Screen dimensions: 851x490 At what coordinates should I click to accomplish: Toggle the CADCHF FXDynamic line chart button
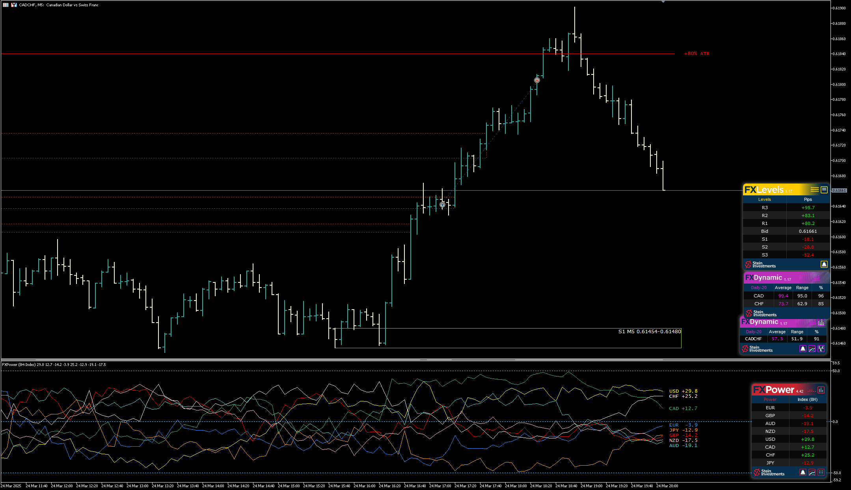(x=812, y=349)
